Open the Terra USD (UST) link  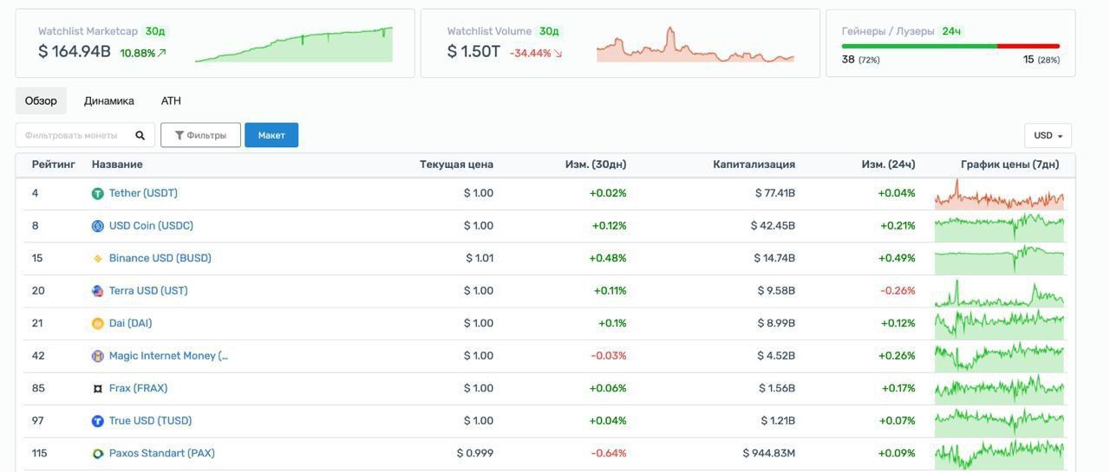click(x=148, y=290)
